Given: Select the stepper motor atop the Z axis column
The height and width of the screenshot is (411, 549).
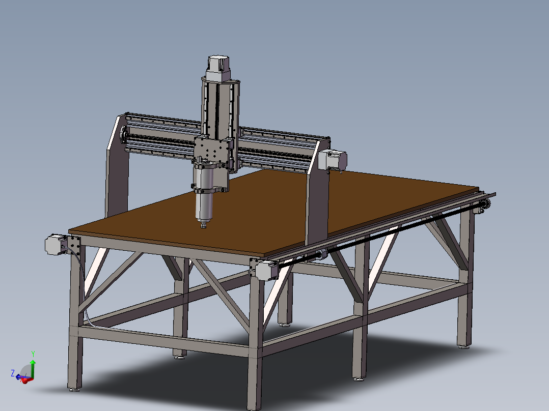Looking at the screenshot, I should click(218, 68).
